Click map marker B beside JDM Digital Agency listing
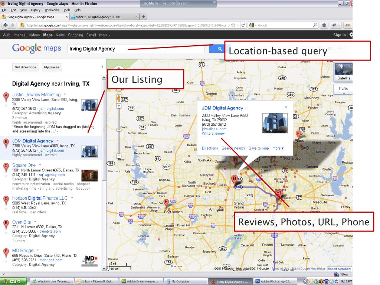Viewport: 380px width, 285px height. point(6,143)
